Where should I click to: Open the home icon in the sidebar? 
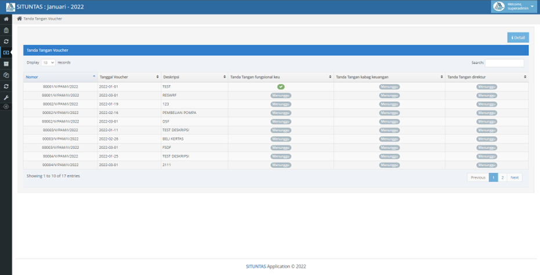[x=6, y=19]
